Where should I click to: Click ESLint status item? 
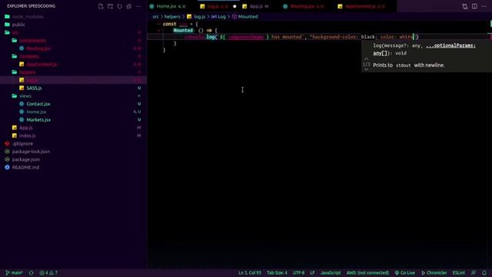click(x=458, y=273)
